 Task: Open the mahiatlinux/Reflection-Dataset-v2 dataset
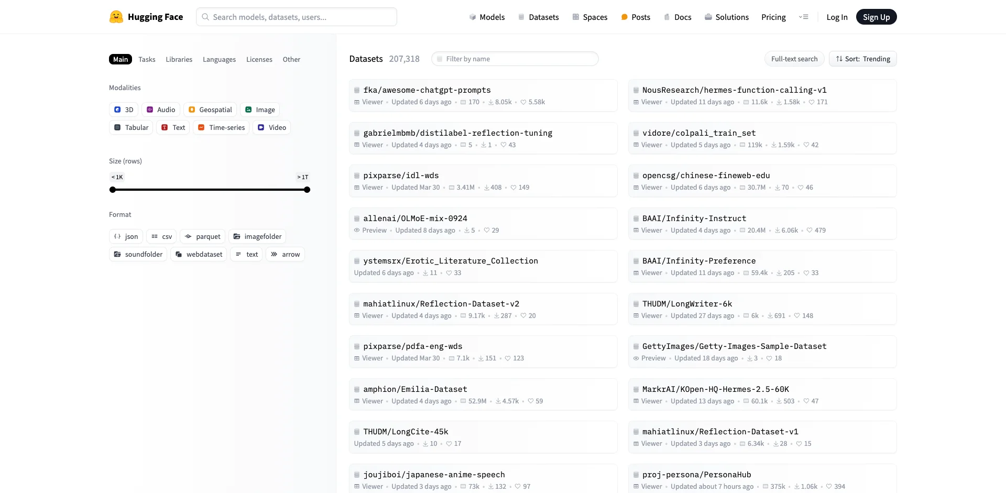[483, 309]
